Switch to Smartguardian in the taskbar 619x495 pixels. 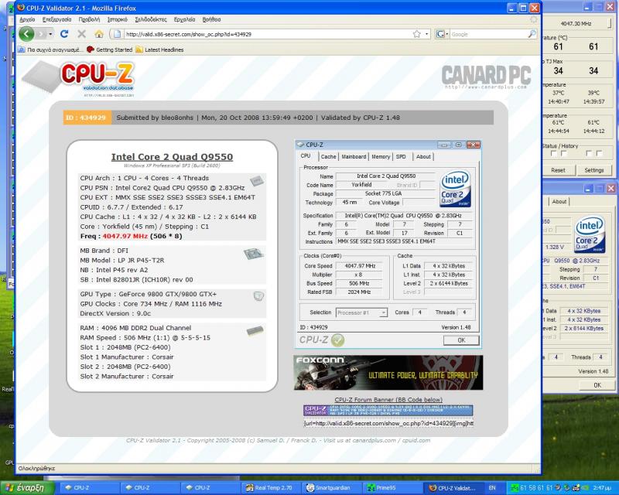[x=330, y=488]
